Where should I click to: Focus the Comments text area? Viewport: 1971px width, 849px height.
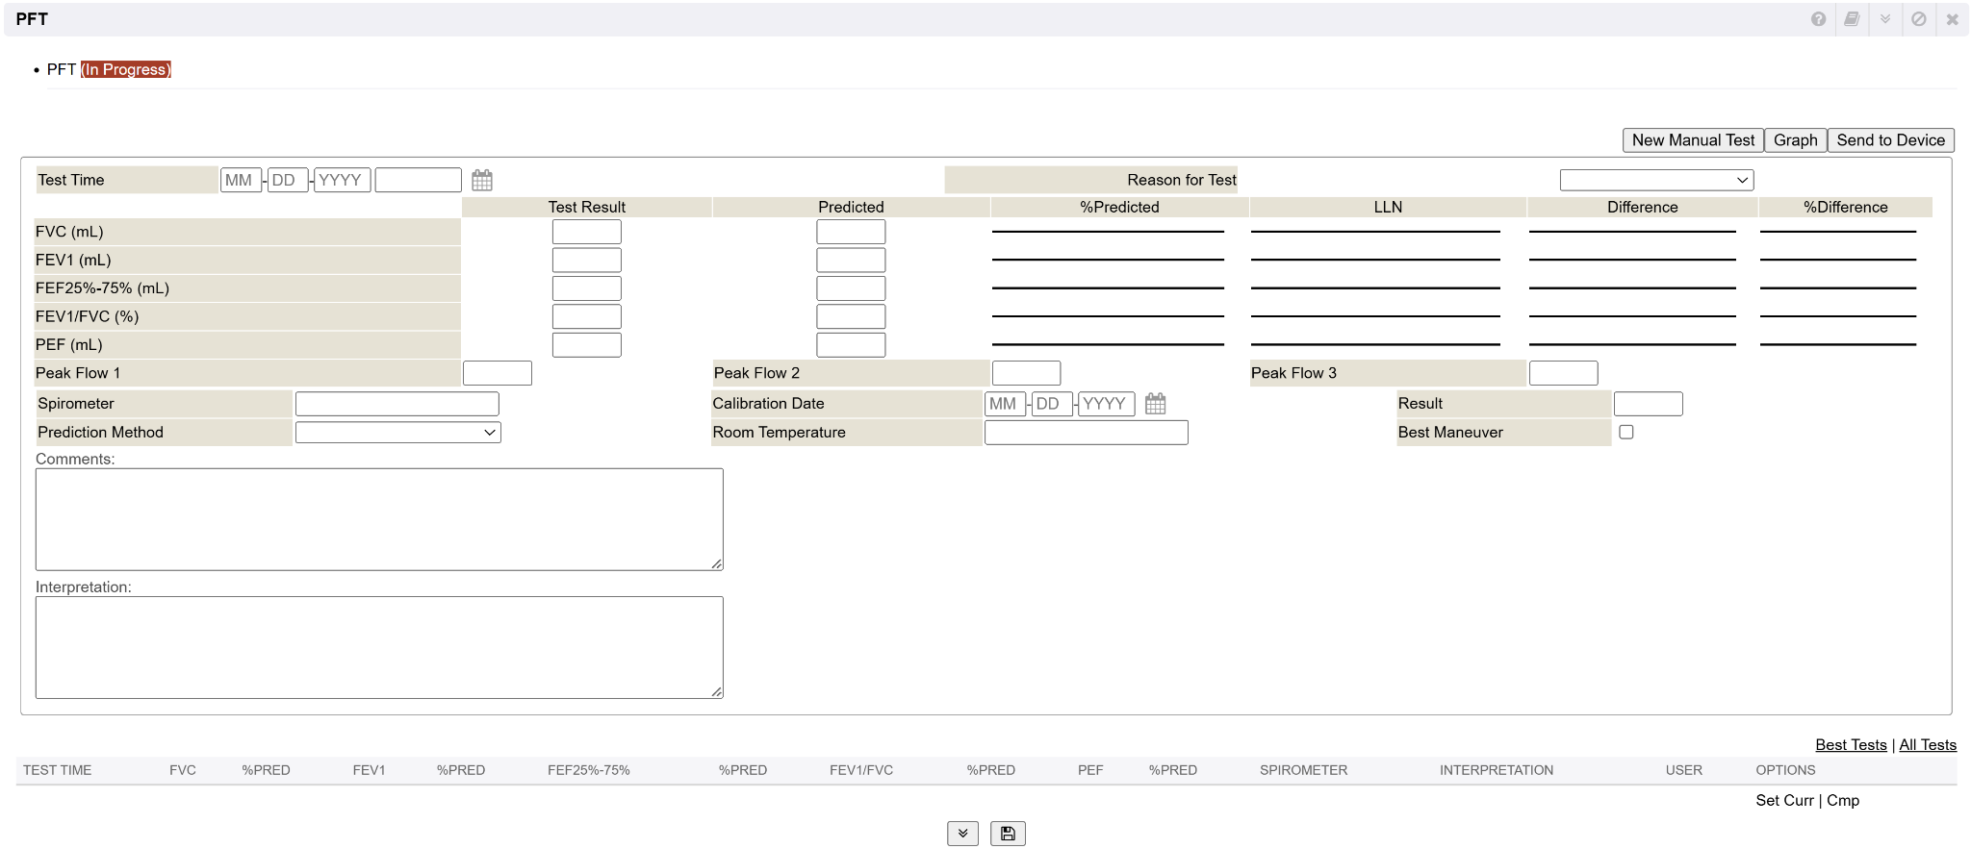379,519
